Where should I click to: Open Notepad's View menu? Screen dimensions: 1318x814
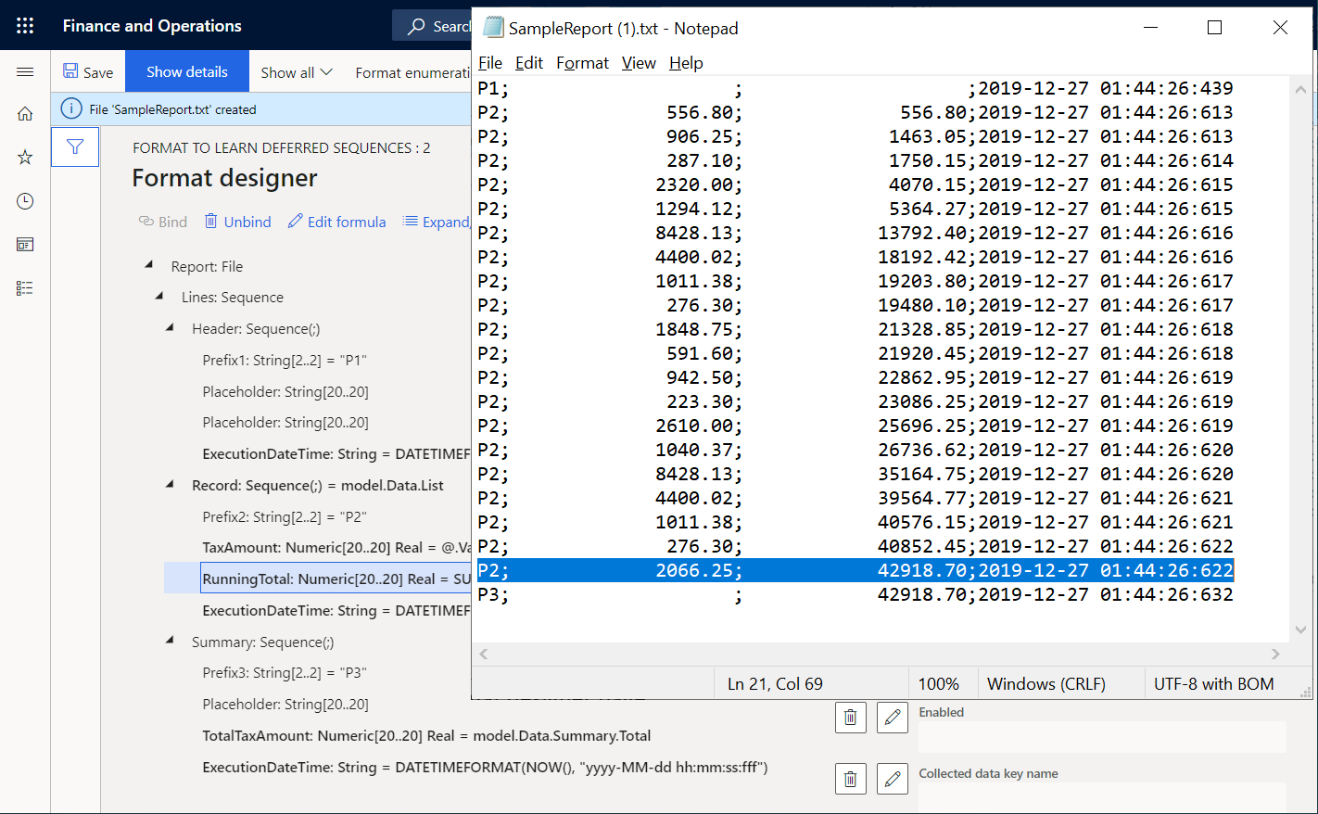[x=639, y=63]
